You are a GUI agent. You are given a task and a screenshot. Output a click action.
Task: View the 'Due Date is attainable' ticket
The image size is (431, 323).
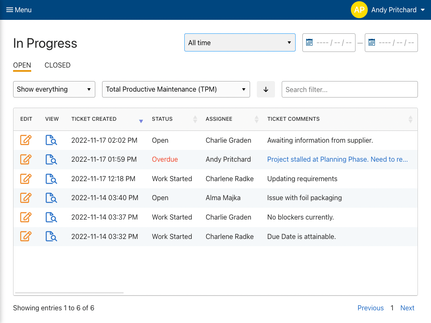pos(51,236)
